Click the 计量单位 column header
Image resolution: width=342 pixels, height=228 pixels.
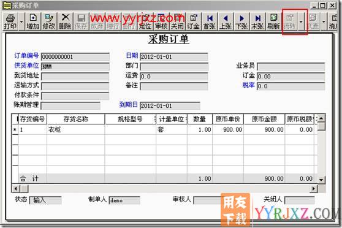point(172,119)
